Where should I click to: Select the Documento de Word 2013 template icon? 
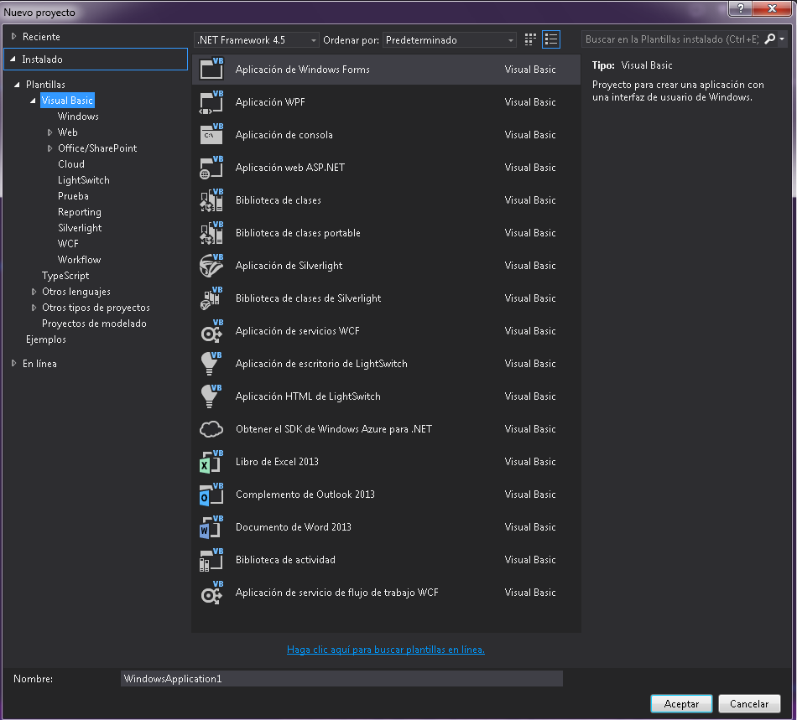[x=211, y=527]
